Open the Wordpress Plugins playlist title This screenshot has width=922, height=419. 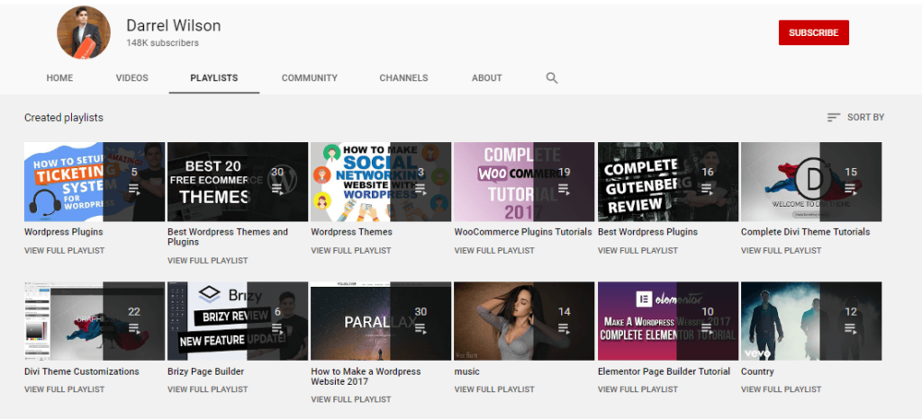[64, 232]
